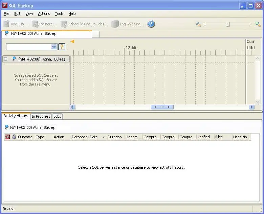Open the File menu
The width and height of the screenshot is (264, 214).
6,14
